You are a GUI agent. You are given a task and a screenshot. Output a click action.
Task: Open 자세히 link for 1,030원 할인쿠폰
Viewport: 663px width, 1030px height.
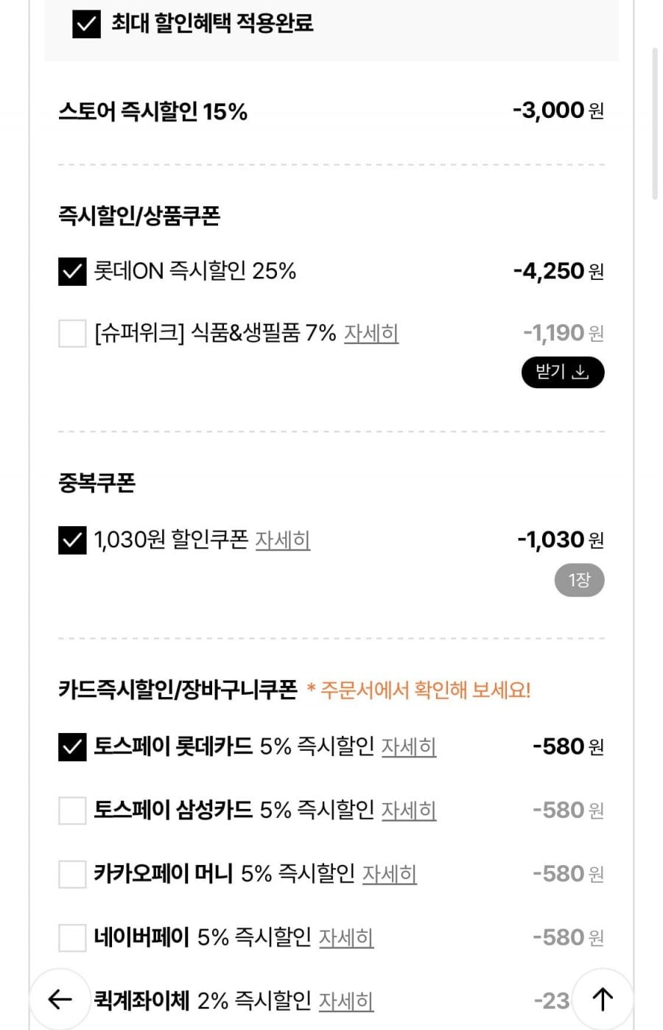pos(282,540)
